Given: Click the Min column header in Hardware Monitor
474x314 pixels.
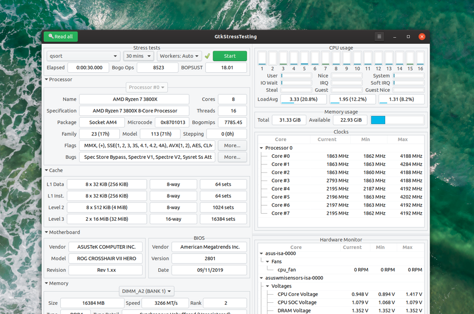Looking at the screenshot, I should (x=380, y=247).
